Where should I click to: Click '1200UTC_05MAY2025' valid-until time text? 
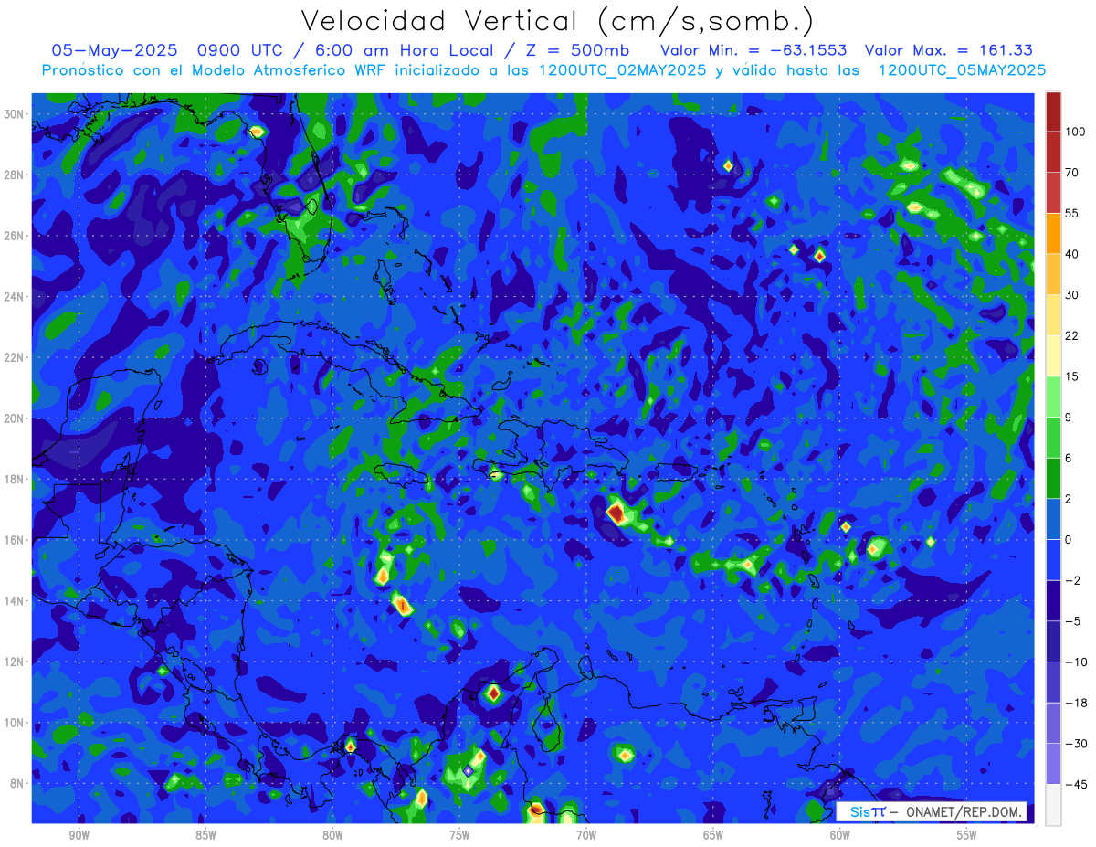962,70
